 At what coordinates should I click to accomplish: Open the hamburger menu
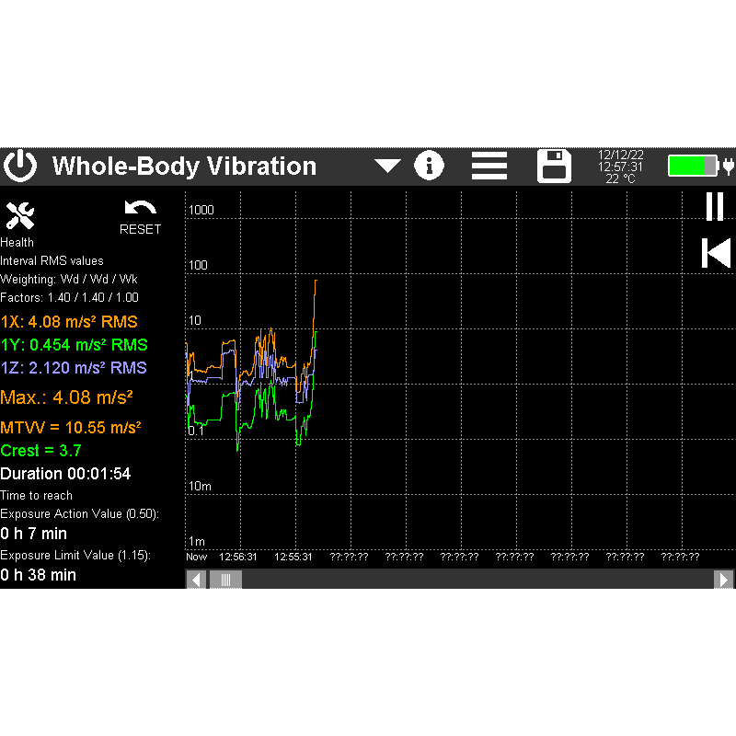tap(489, 166)
